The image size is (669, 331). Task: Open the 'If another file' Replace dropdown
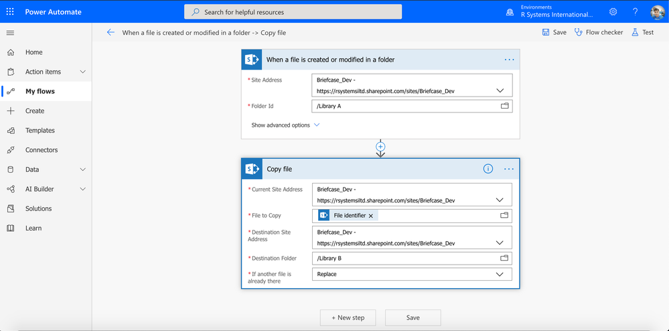412,274
